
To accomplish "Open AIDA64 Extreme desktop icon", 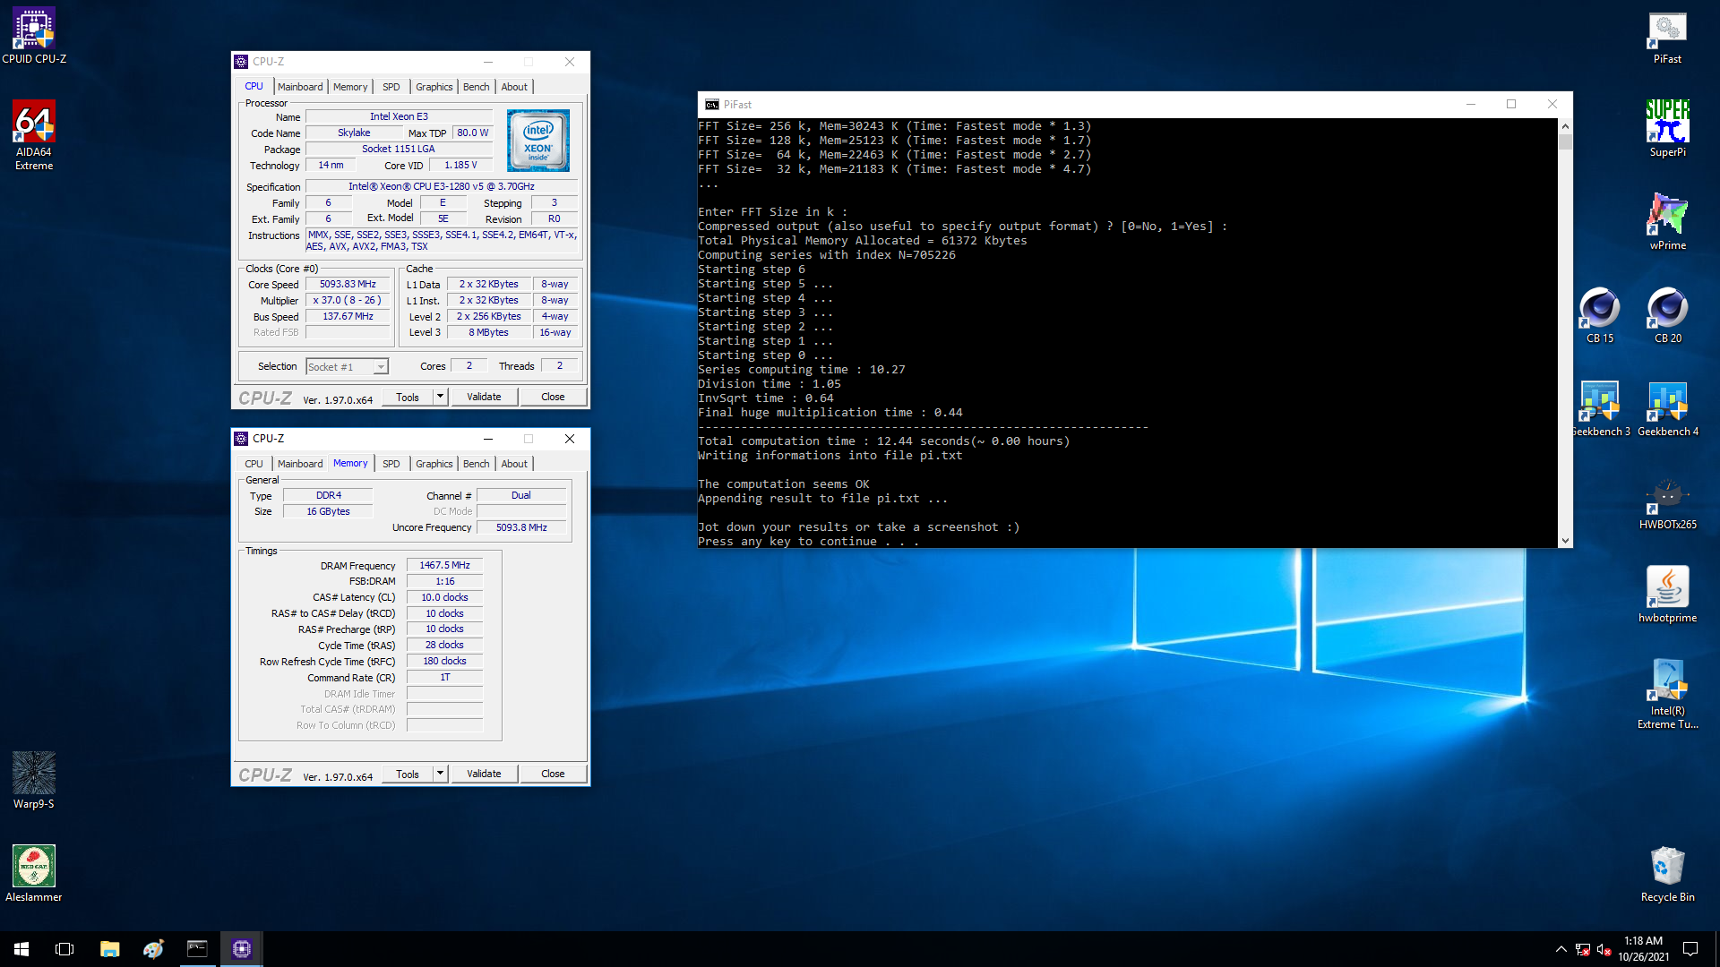I will (x=34, y=134).
